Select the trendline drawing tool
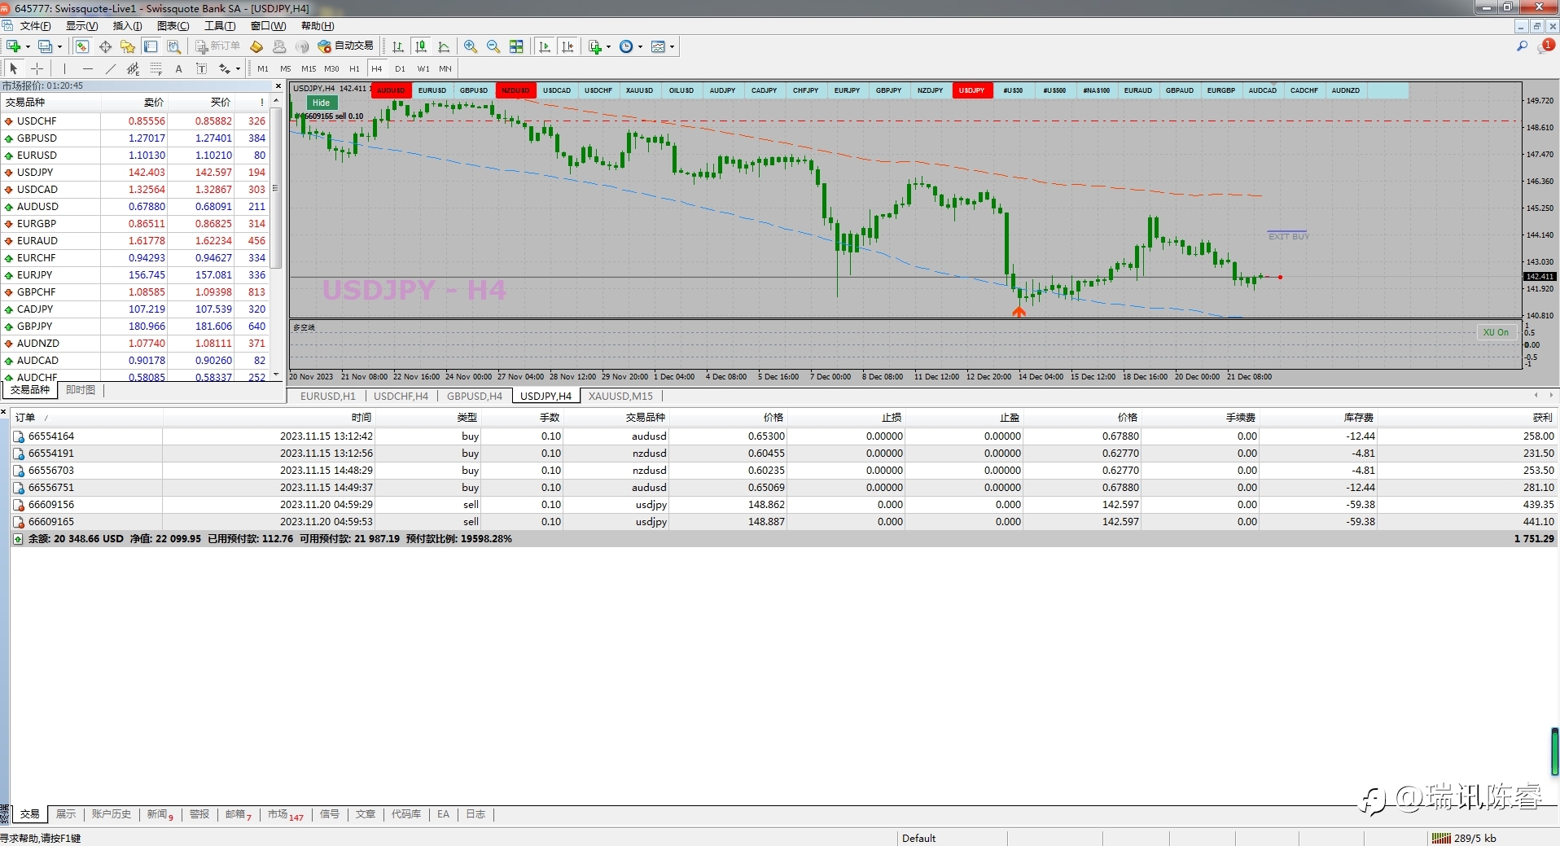The image size is (1560, 846). point(110,68)
